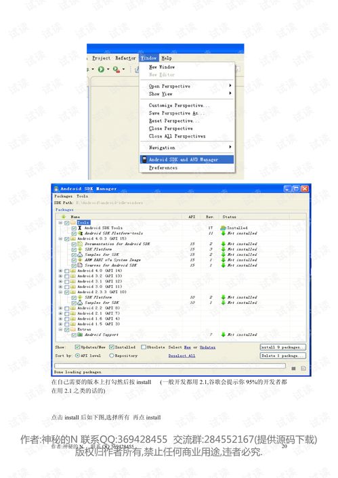Open Packages menu in SDK Manager
The height and width of the screenshot is (478, 338).
63,196
